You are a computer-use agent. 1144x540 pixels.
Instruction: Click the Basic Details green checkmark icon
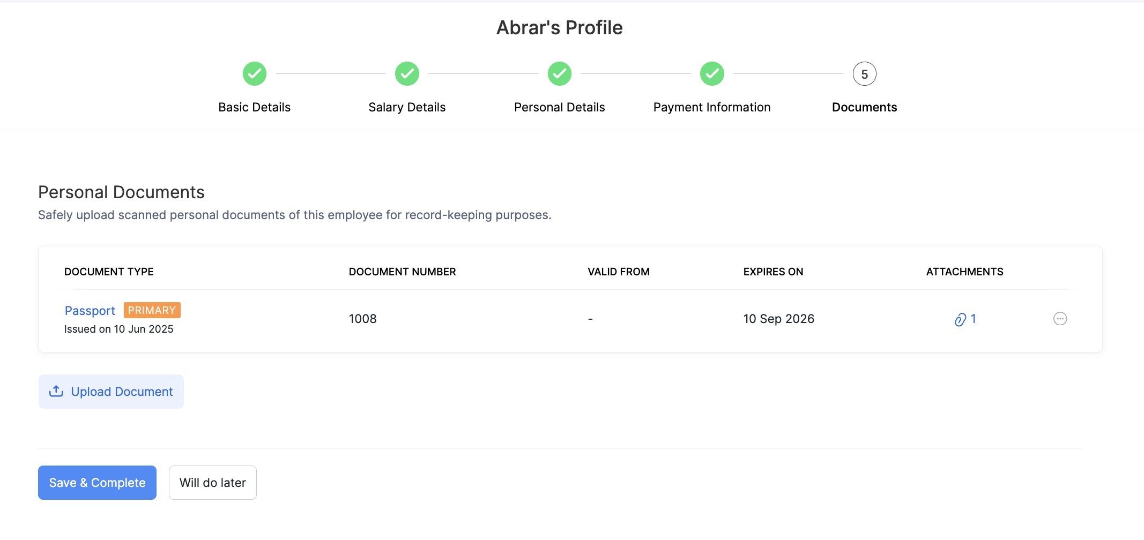(x=255, y=74)
